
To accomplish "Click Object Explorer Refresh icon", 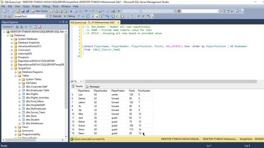I will [x=35, y=27].
